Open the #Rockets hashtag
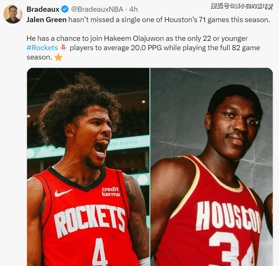279x266 pixels. click(x=42, y=48)
